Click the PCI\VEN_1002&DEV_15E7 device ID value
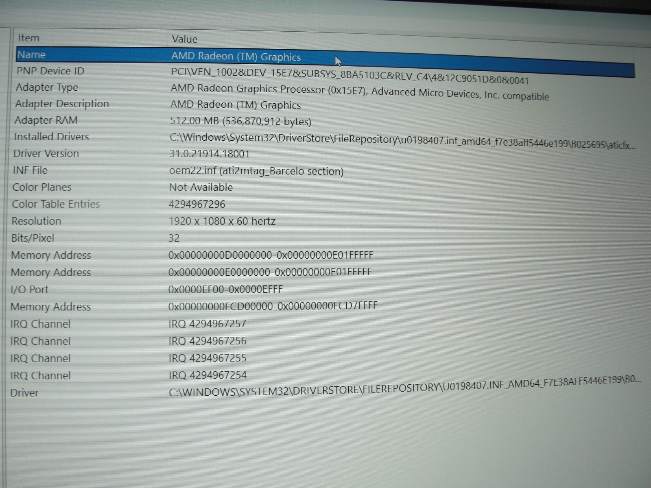 pos(350,76)
